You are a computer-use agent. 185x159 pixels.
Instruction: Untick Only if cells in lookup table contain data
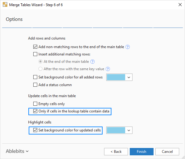click(x=35, y=111)
